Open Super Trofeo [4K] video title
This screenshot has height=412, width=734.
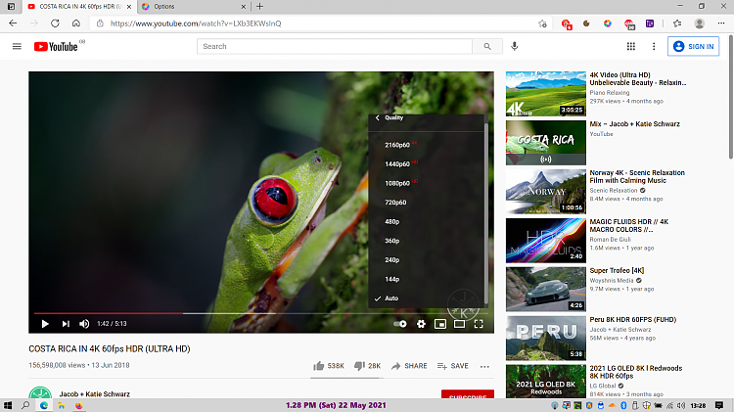pyautogui.click(x=617, y=271)
